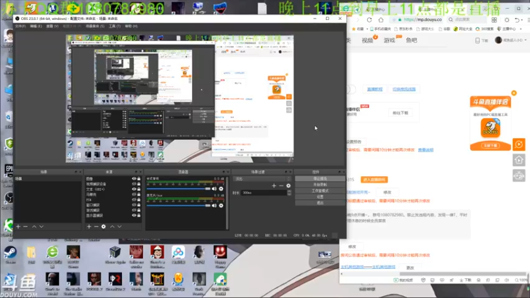Screen dimensions: 530x298
Task: Open source properties gear in Sources panel
Action: [x=103, y=226]
